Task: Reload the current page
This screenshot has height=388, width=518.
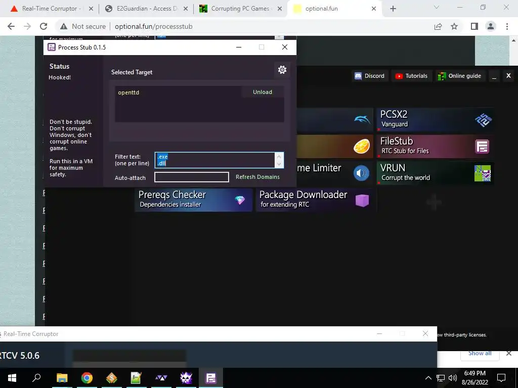Action: (44, 26)
